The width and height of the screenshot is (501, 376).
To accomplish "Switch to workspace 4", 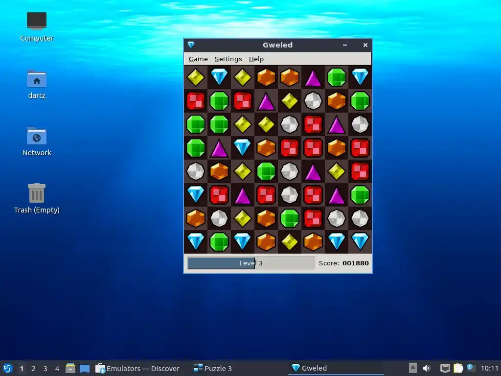I will [57, 369].
